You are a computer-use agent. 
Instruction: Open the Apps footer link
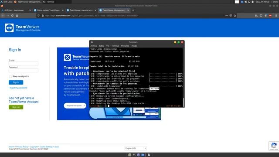[57, 147]
